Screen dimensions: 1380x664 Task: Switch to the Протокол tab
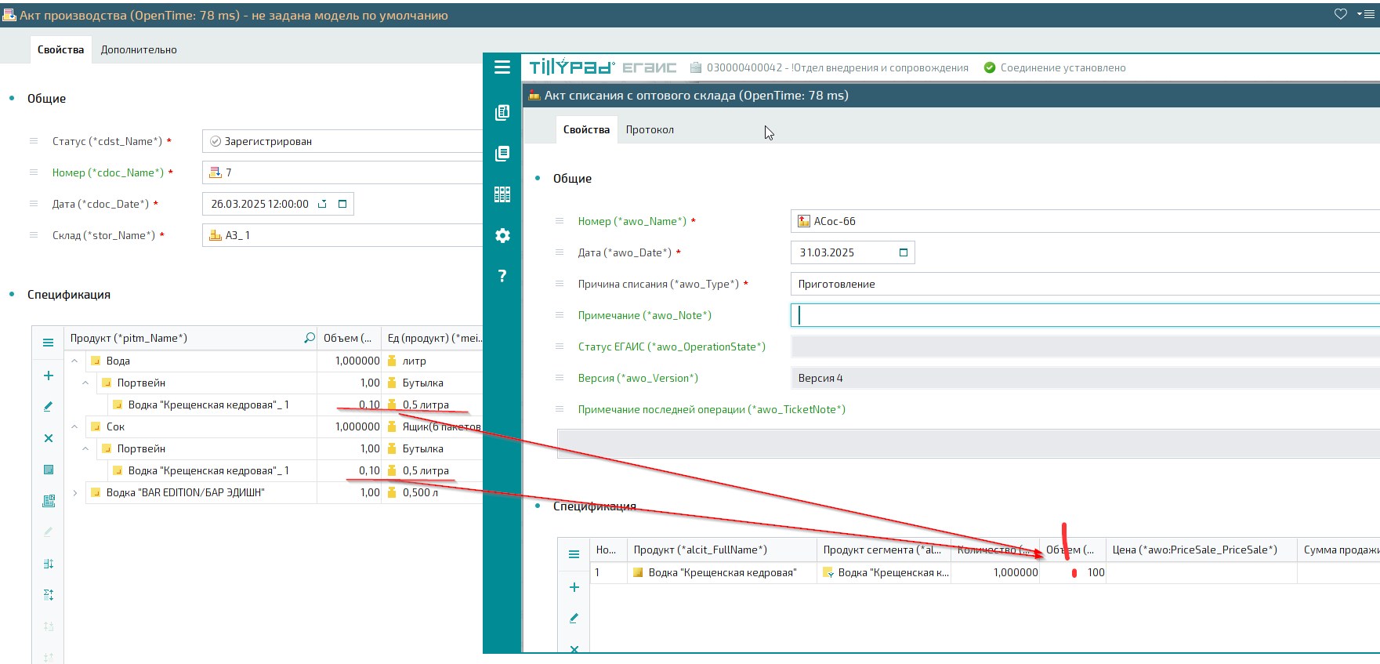(649, 129)
